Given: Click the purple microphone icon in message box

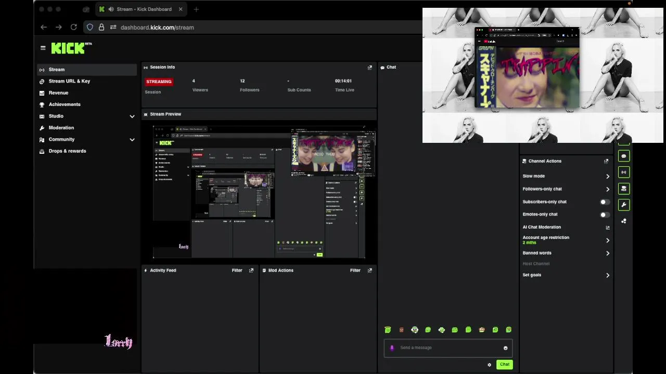Looking at the screenshot, I should 392,348.
